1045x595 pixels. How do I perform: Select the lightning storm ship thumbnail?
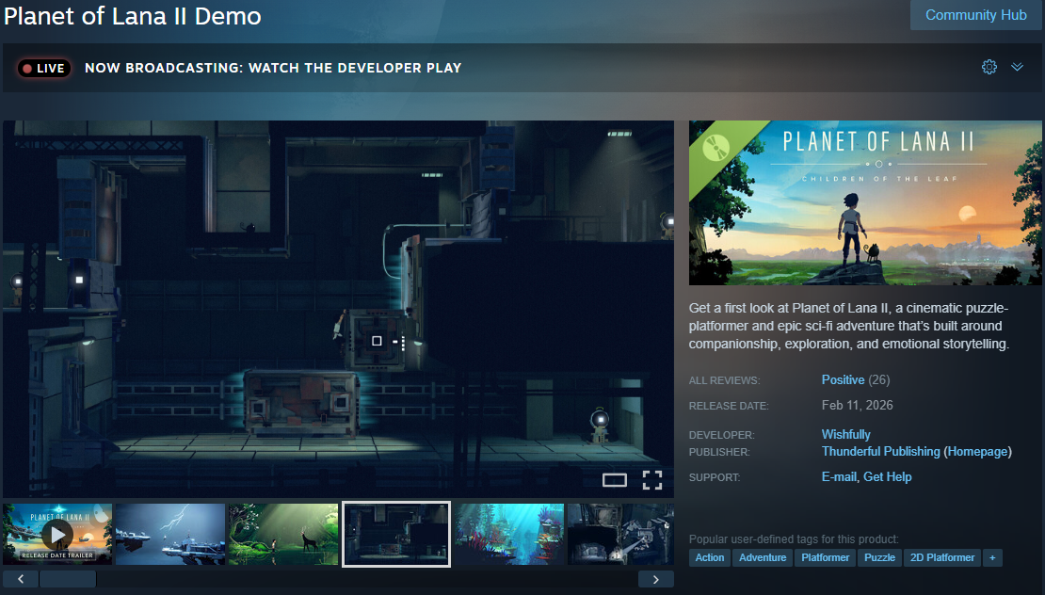coord(170,535)
